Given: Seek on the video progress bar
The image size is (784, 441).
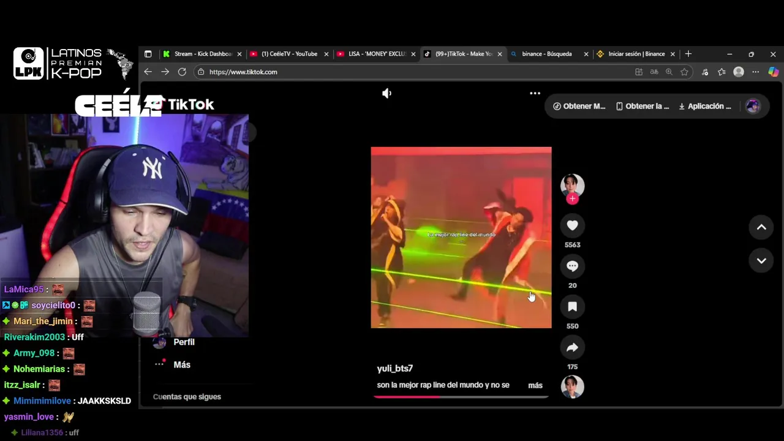Looking at the screenshot, I should 461,397.
